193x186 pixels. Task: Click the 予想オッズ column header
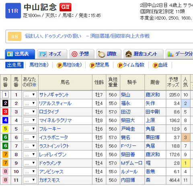tap(174, 82)
